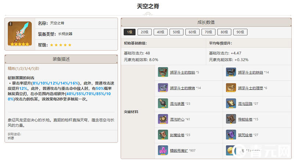Click the 元素充能效率: +0.32% value

(x=229, y=60)
